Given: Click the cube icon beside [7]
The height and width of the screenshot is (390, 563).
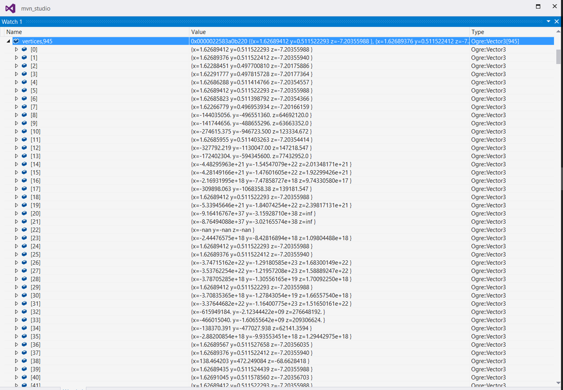Looking at the screenshot, I should pos(24,107).
